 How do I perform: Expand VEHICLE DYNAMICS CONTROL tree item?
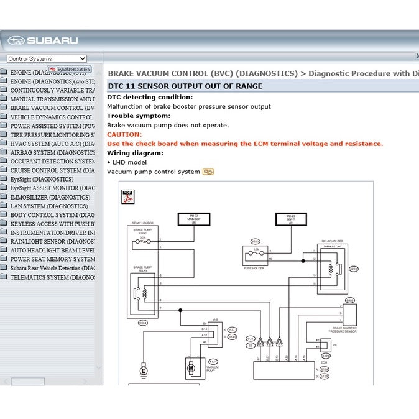click(x=52, y=117)
